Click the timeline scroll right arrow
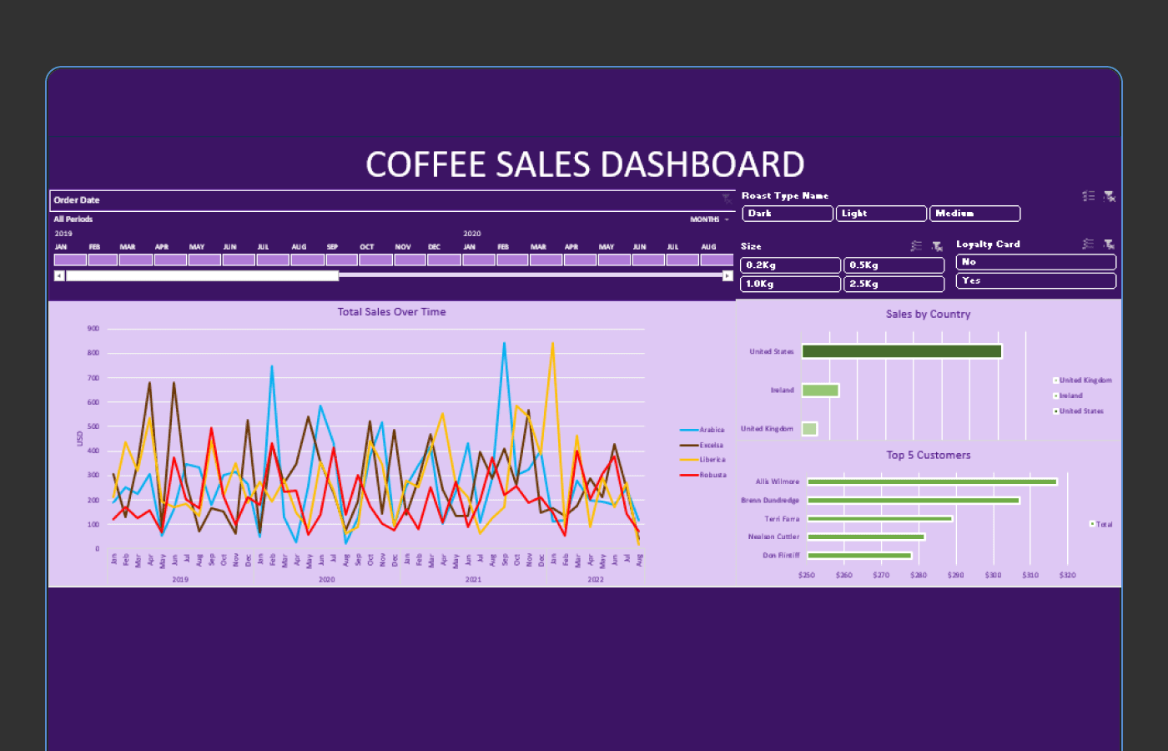 click(727, 275)
